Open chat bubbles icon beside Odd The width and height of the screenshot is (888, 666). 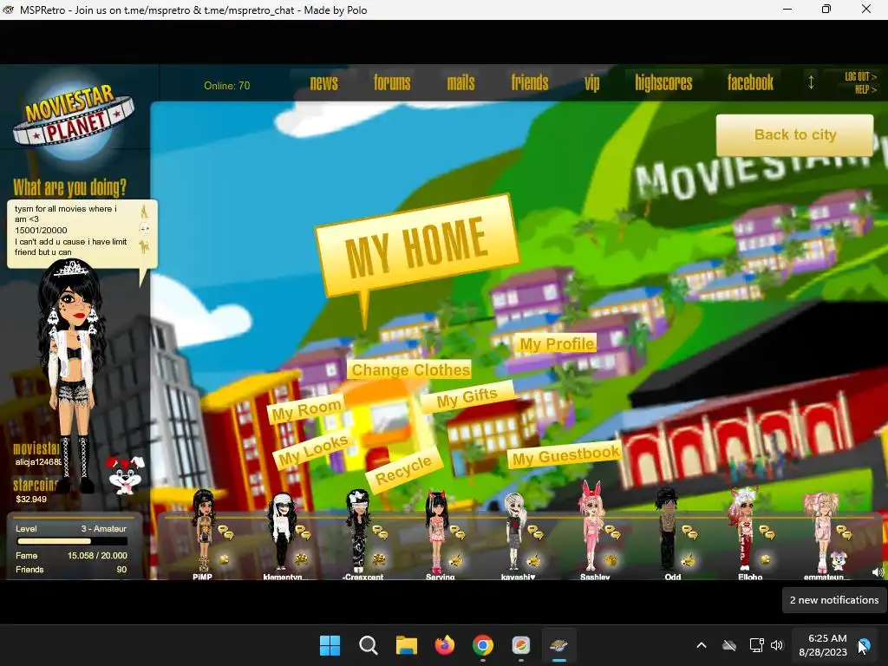689,532
